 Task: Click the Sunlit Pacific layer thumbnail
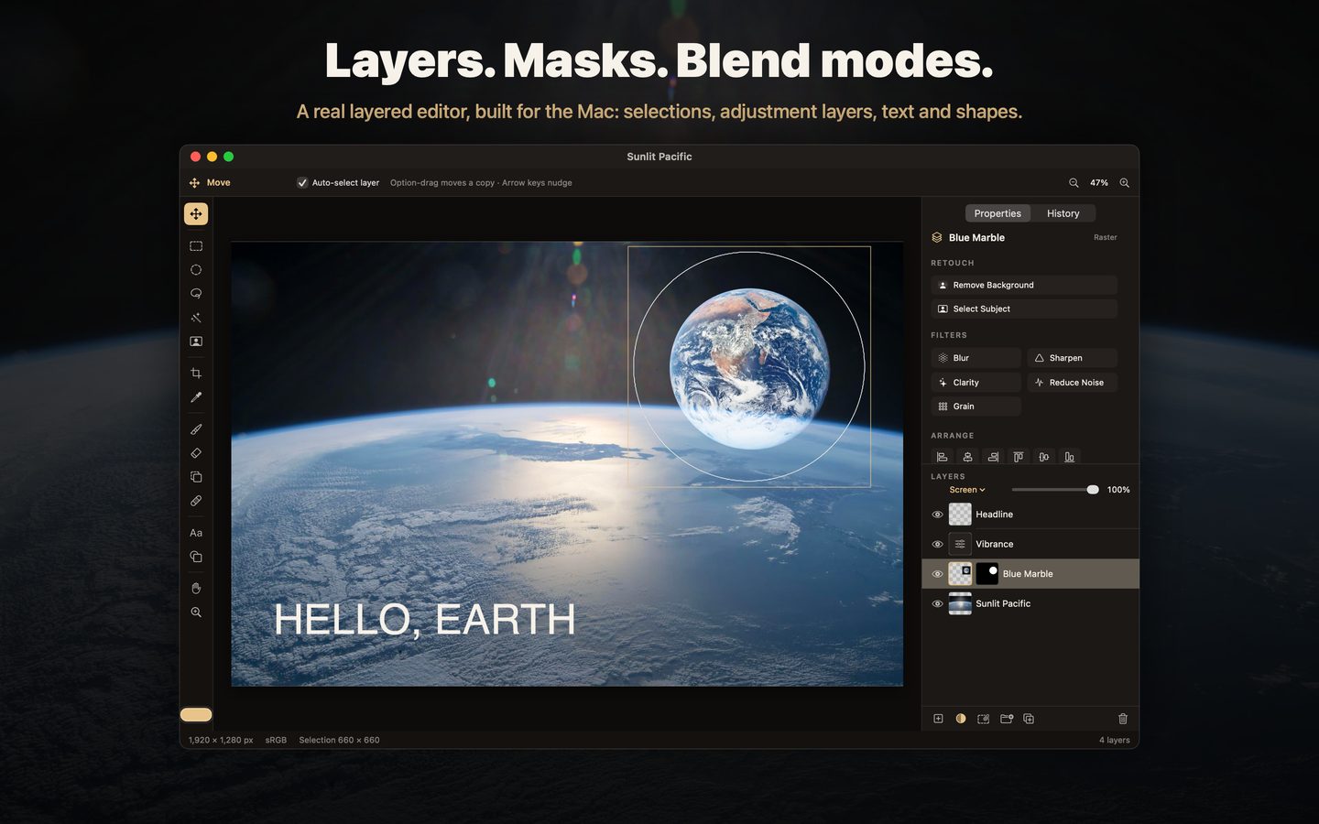click(960, 603)
